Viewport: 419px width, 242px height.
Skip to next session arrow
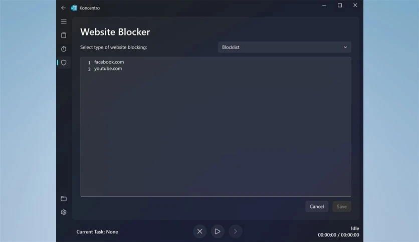(236, 231)
